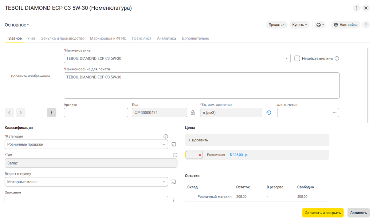Click the lock icon beside Код field

(193, 113)
